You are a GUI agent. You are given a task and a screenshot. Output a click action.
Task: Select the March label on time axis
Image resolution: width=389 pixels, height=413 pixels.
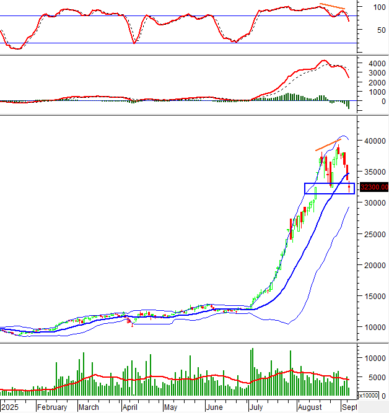(89, 407)
